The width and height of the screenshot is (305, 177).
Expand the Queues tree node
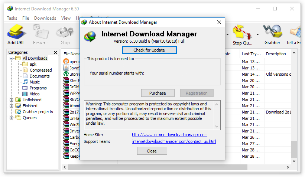click(11, 118)
